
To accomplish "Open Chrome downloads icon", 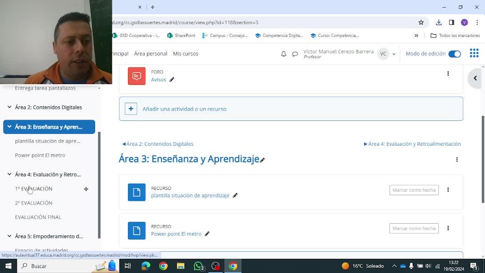I will pos(439,22).
